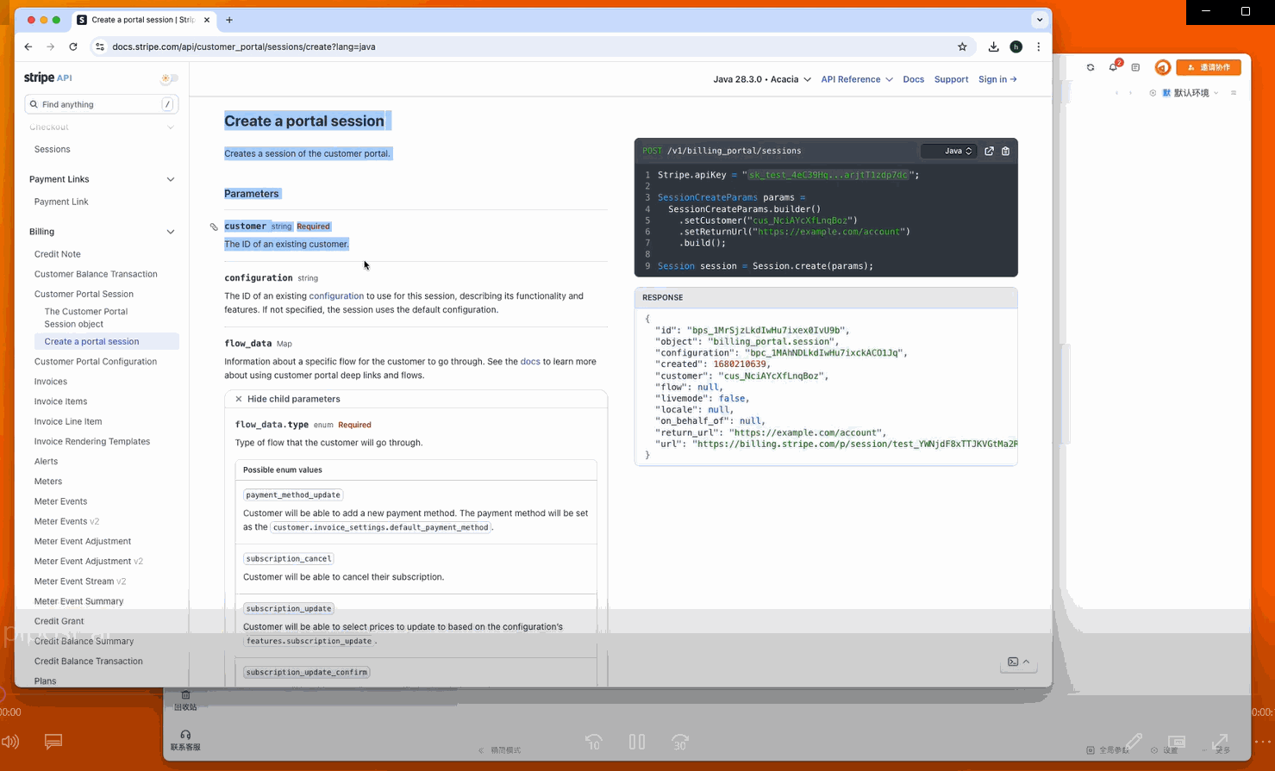Open Customer Portal Session in sidebar
Image resolution: width=1275 pixels, height=771 pixels.
84,294
